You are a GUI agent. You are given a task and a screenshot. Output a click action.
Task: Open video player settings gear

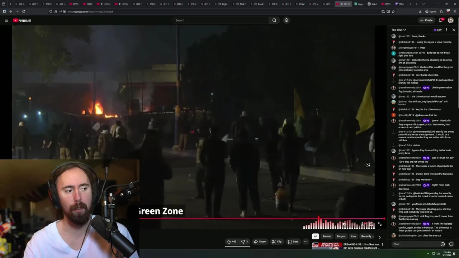pos(362,224)
